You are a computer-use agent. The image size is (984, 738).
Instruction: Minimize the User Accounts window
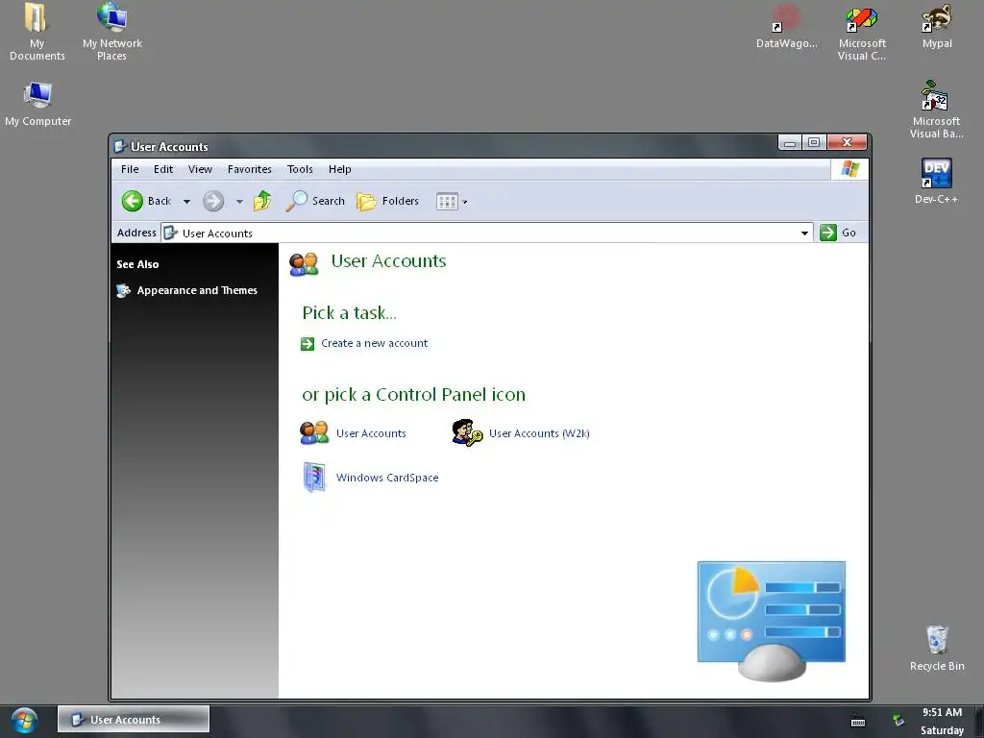tap(790, 142)
